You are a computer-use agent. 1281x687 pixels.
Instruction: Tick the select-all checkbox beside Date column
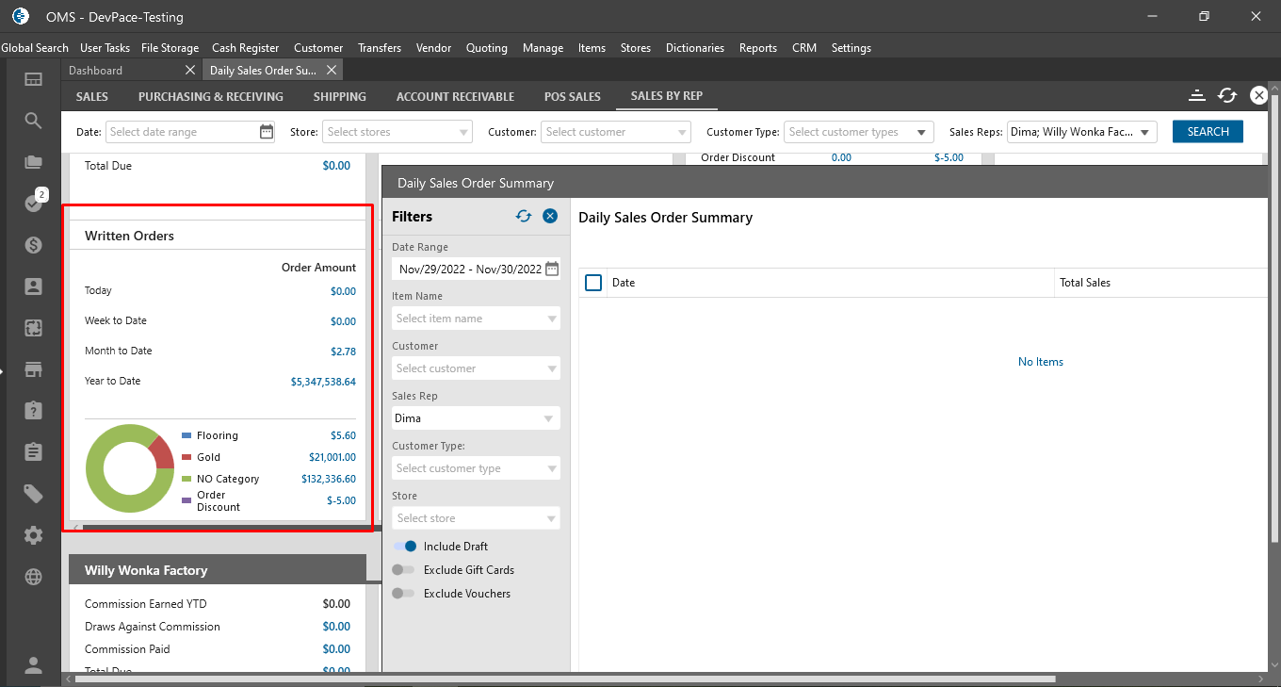[x=593, y=283]
